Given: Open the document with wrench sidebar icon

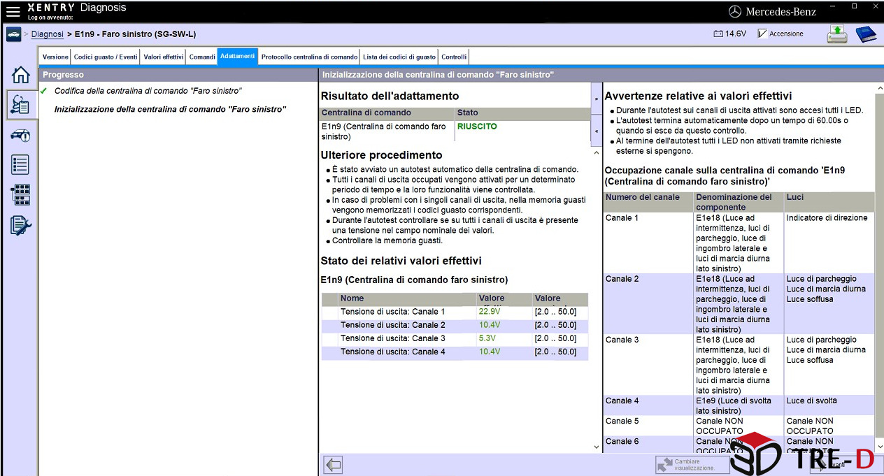Looking at the screenshot, I should coord(21,225).
